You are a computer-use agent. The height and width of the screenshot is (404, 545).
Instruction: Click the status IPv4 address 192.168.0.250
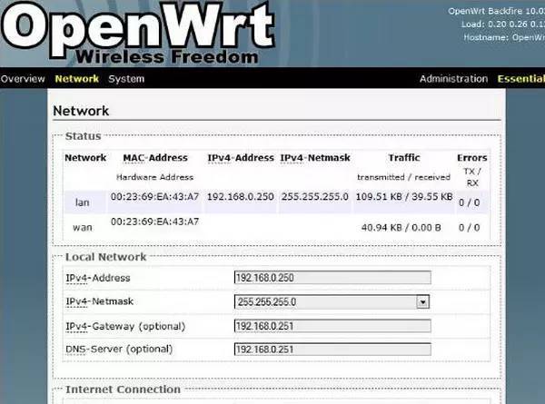[x=241, y=197]
